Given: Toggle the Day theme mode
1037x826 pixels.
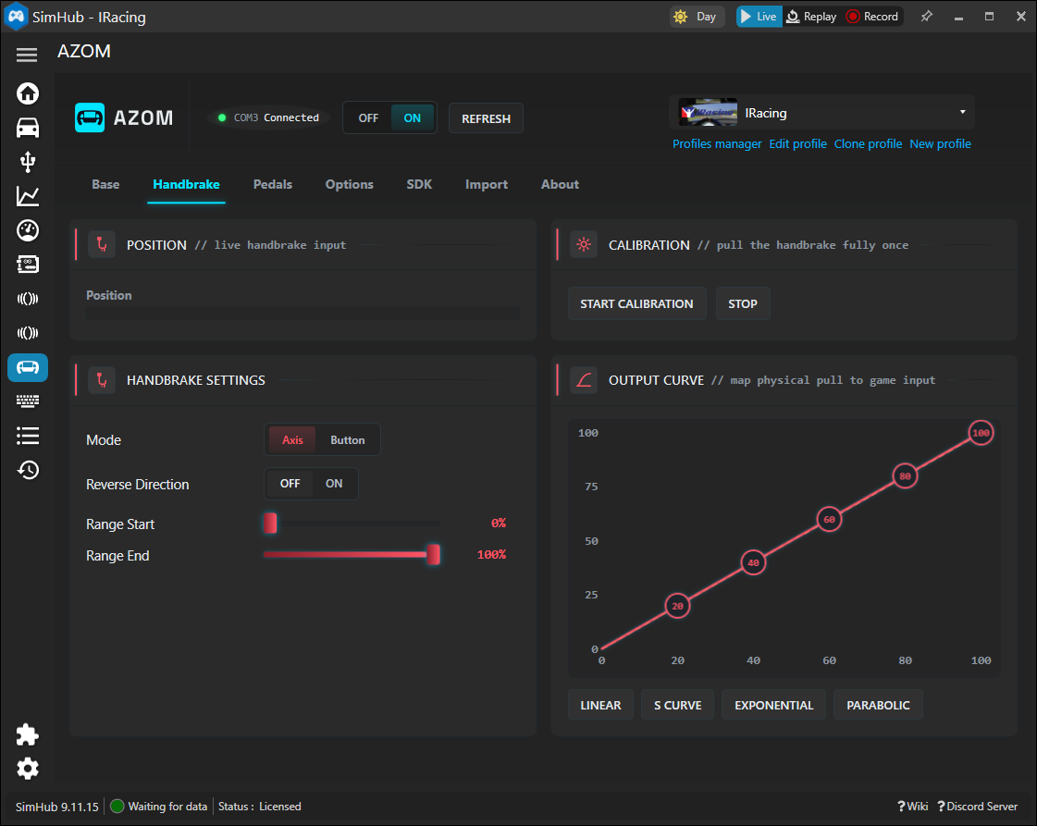Looking at the screenshot, I should pos(696,17).
